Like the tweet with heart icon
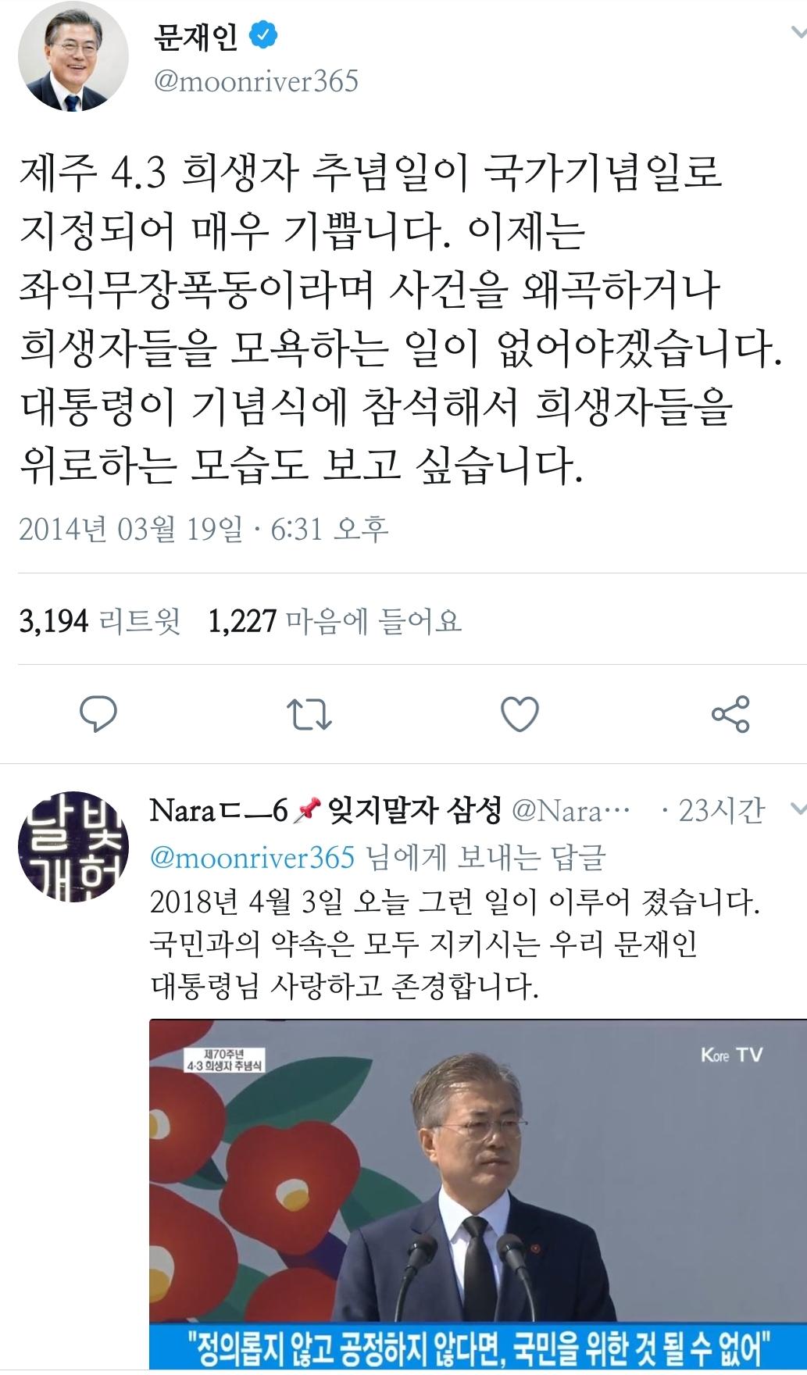Viewport: 807px width, 1375px height. [x=520, y=714]
